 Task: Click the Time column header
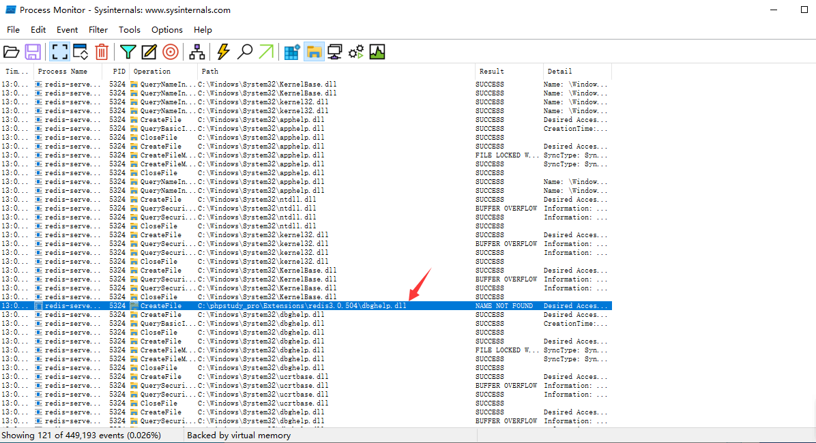(x=17, y=72)
